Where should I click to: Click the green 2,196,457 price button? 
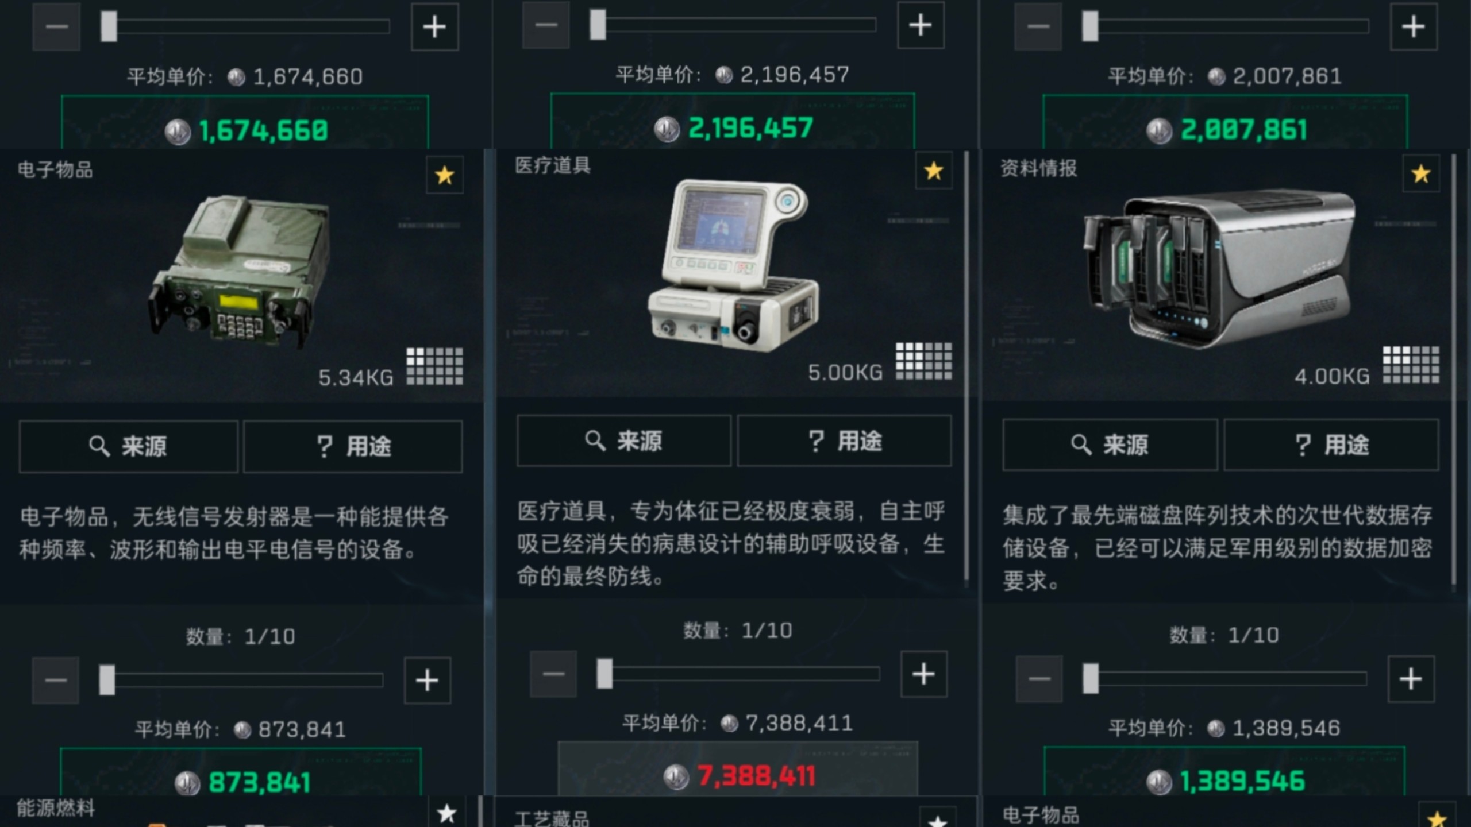pos(733,121)
